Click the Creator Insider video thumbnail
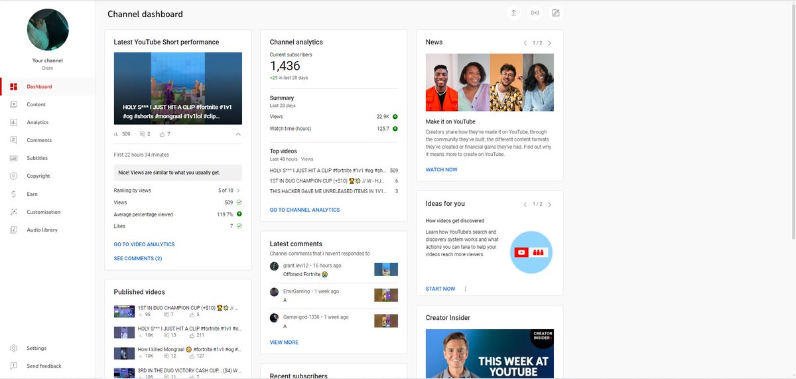This screenshot has width=796, height=379. [490, 354]
